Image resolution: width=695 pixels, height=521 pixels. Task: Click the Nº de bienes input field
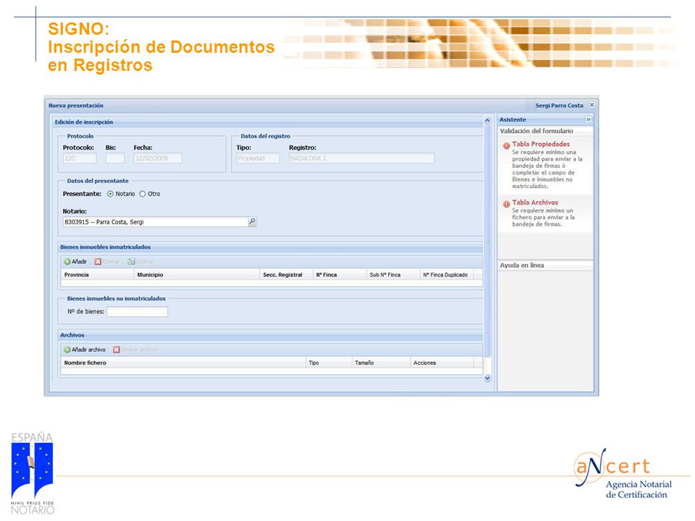point(138,312)
